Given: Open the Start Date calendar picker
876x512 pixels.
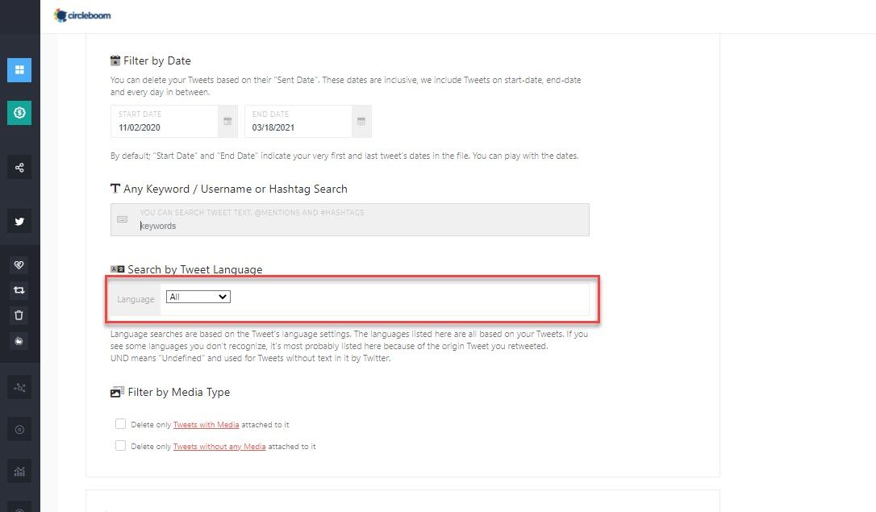Looking at the screenshot, I should tap(227, 121).
